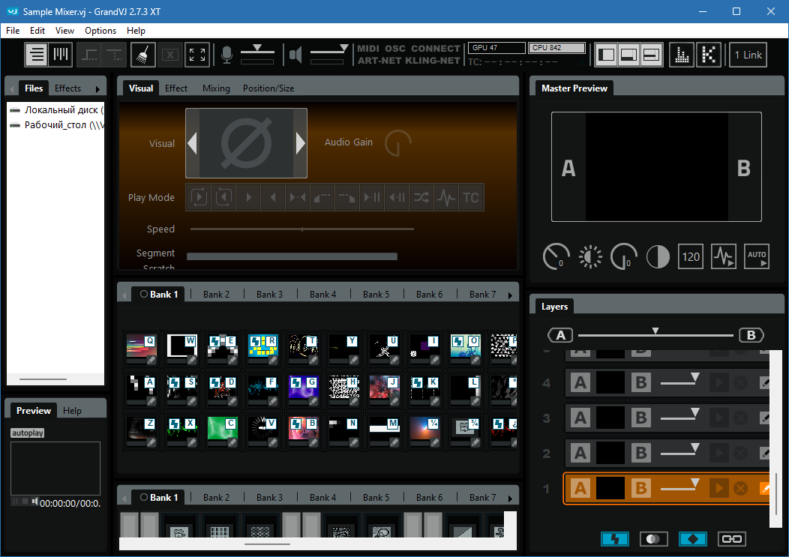Click the Segment bar
Viewport: 789px width, 557px height.
tap(292, 256)
